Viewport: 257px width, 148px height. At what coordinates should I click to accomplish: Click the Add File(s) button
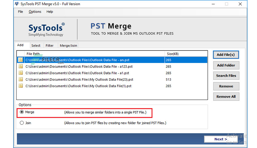coord(226,55)
